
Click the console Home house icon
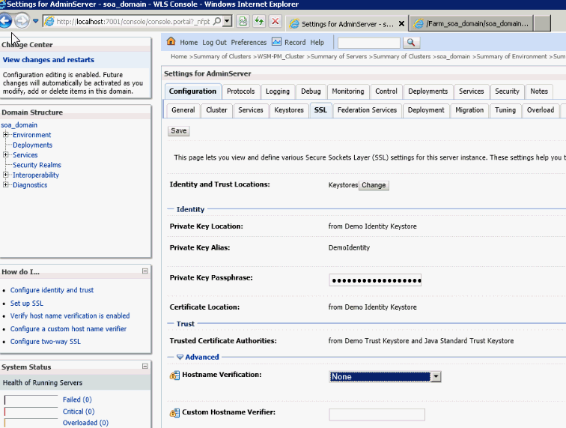point(171,41)
